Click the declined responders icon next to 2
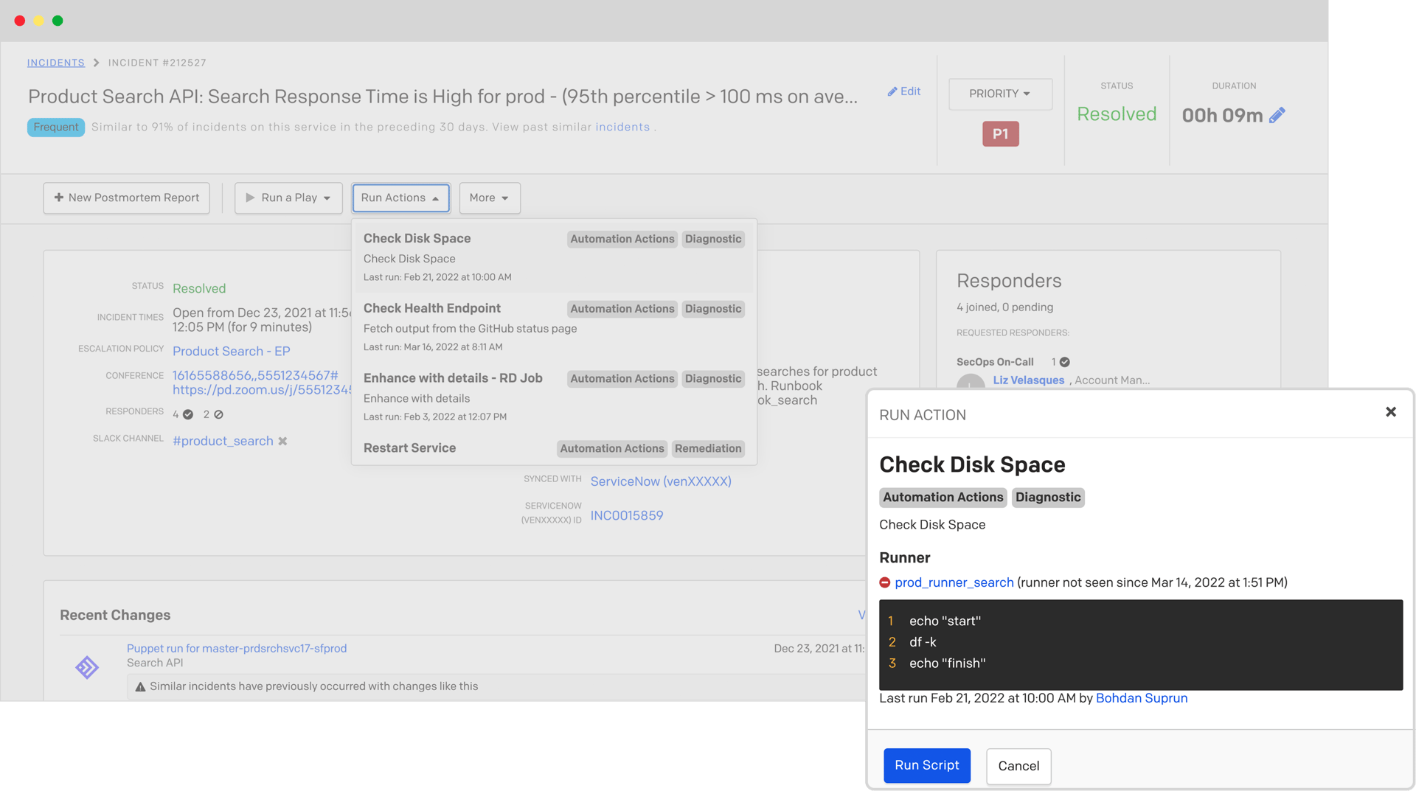 (218, 414)
